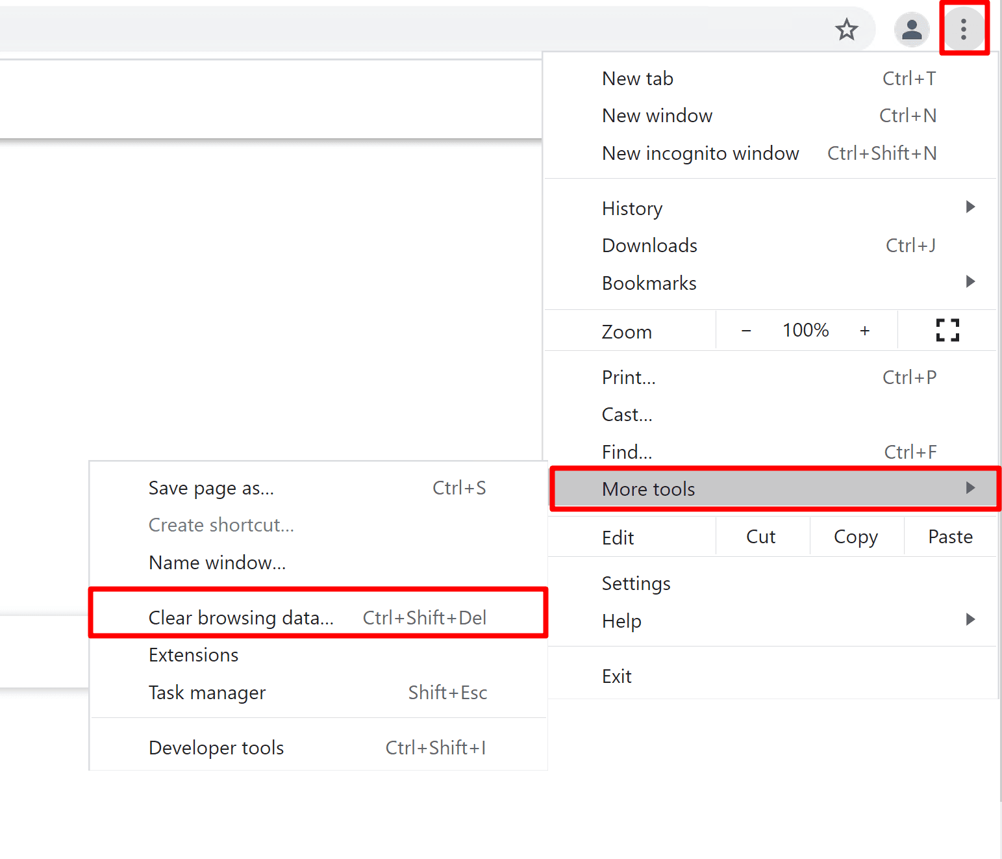1002x859 pixels.
Task: Open the More tools submenu
Action: pyautogui.click(x=648, y=489)
